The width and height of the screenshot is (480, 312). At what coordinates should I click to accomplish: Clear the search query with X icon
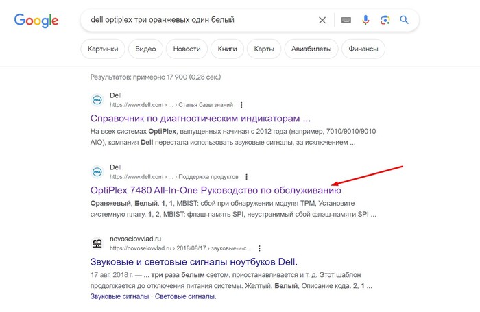click(322, 20)
